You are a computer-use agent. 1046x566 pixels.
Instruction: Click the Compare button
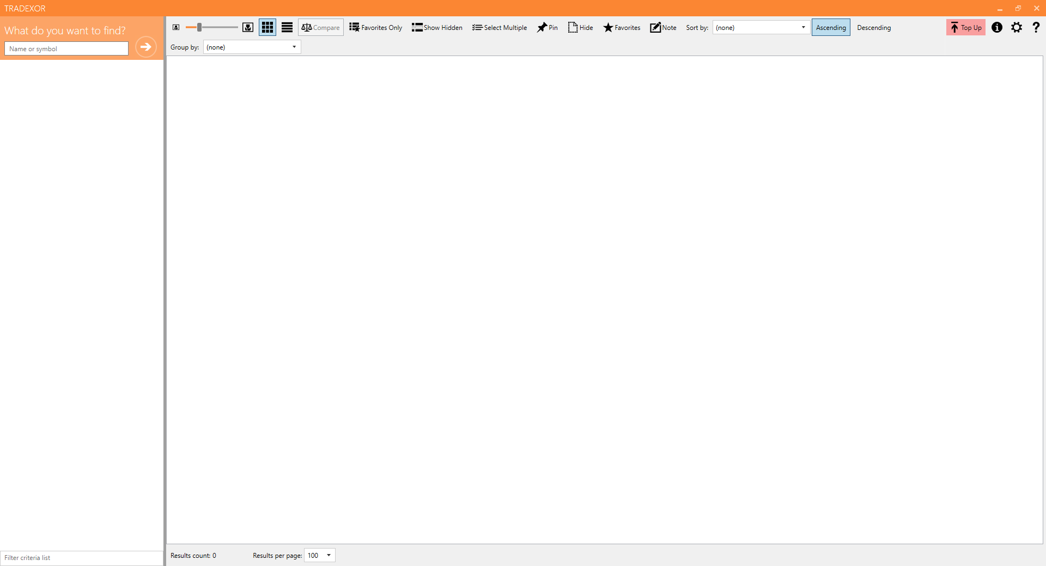coord(321,27)
